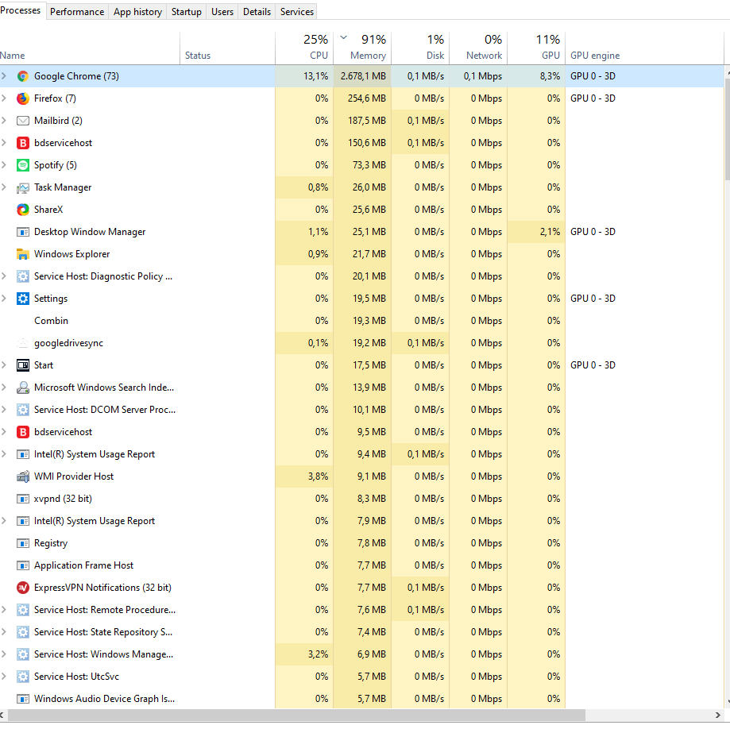Click the vertical scrollbar down arrow
The image size is (730, 729).
(x=728, y=703)
